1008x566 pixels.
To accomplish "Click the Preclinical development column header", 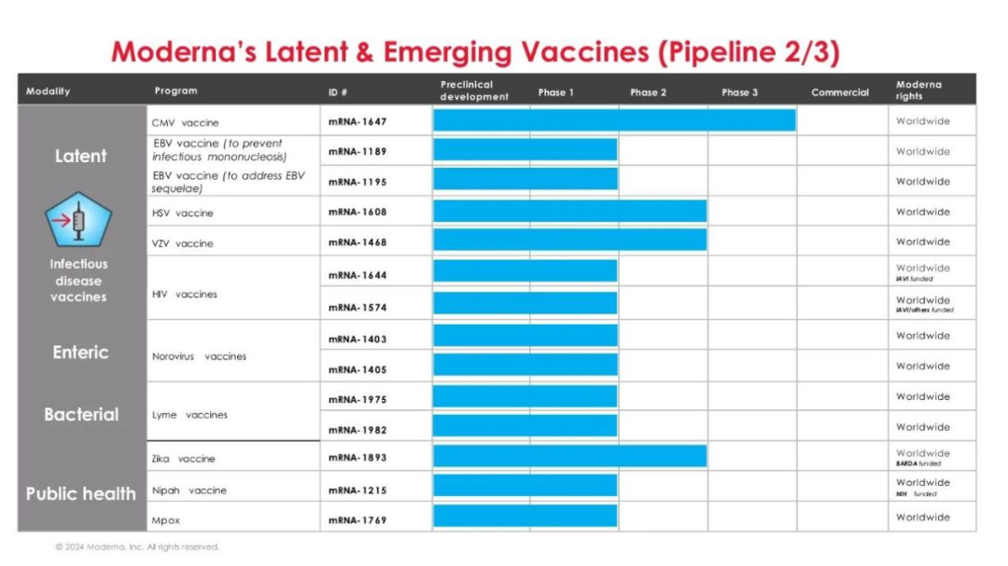I will click(474, 90).
